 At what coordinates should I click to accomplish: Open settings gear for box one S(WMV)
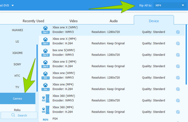(178, 55)
